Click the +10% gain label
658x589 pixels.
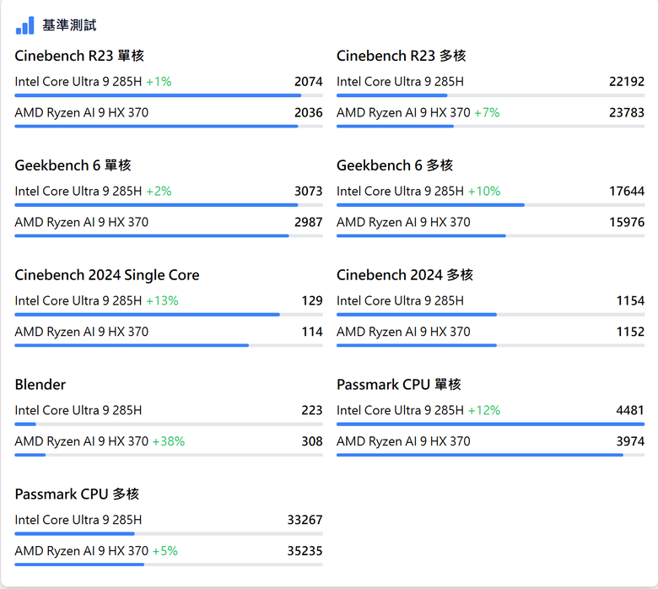[x=484, y=191]
